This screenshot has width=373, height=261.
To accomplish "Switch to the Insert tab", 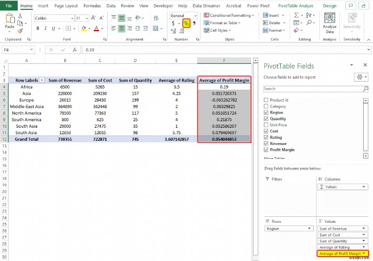I will pos(43,6).
